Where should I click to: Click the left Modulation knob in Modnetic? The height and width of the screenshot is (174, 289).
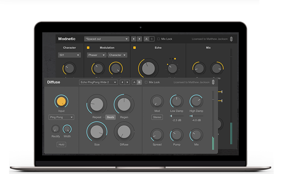point(98,68)
